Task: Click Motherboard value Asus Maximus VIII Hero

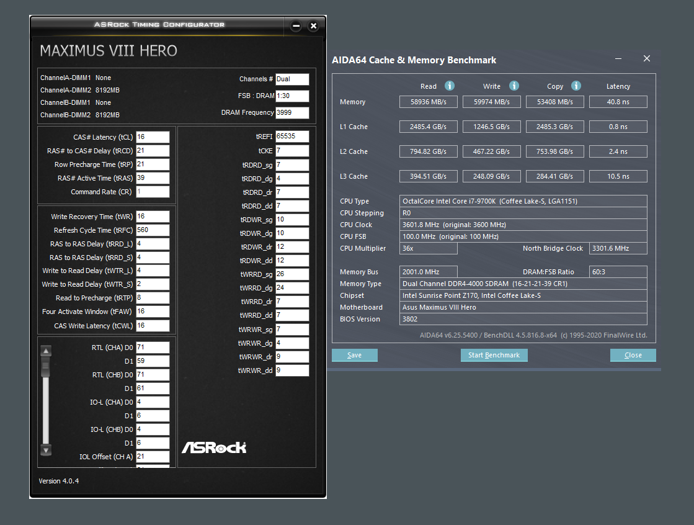Action: tap(523, 307)
